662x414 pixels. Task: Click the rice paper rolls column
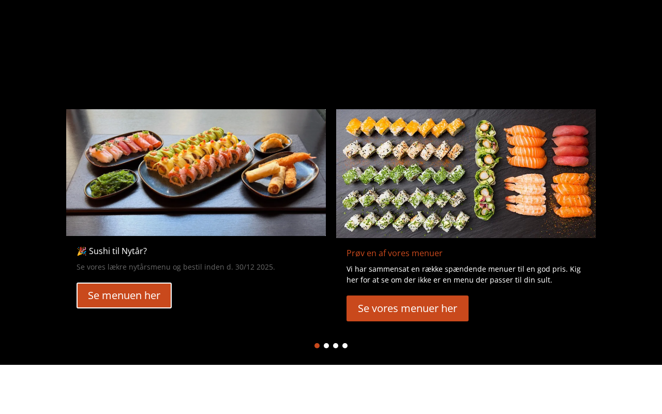pyautogui.click(x=487, y=170)
